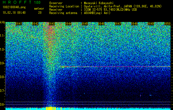The width and height of the screenshot is (173, 110).
Task: Click the Receiver label
Action: [x=56, y=10]
